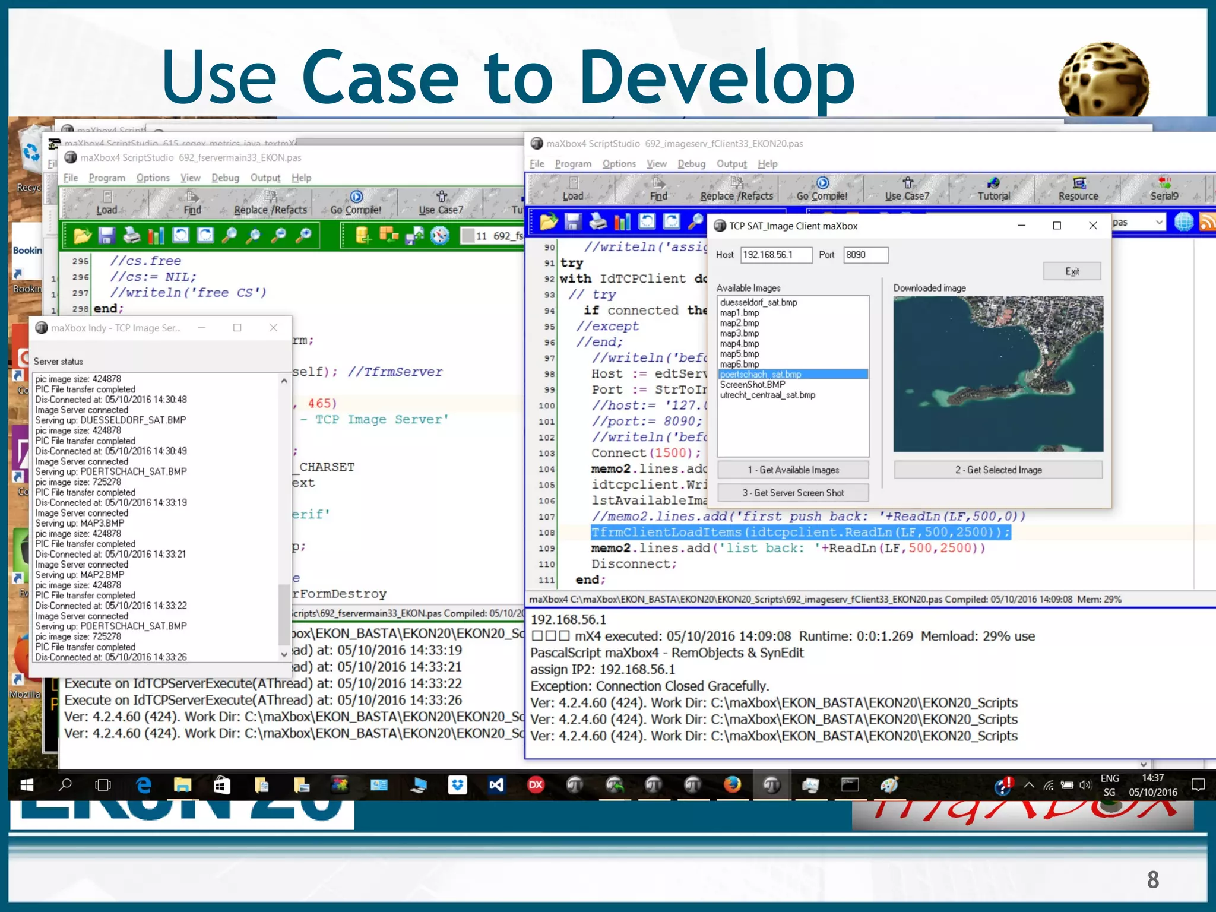Open the pas file dropdown in blue toolbar
Image resolution: width=1216 pixels, height=912 pixels.
click(1159, 222)
